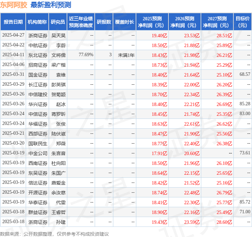Click the 77.69% accuracy value
This screenshot has height=237, width=252.
tap(86, 55)
